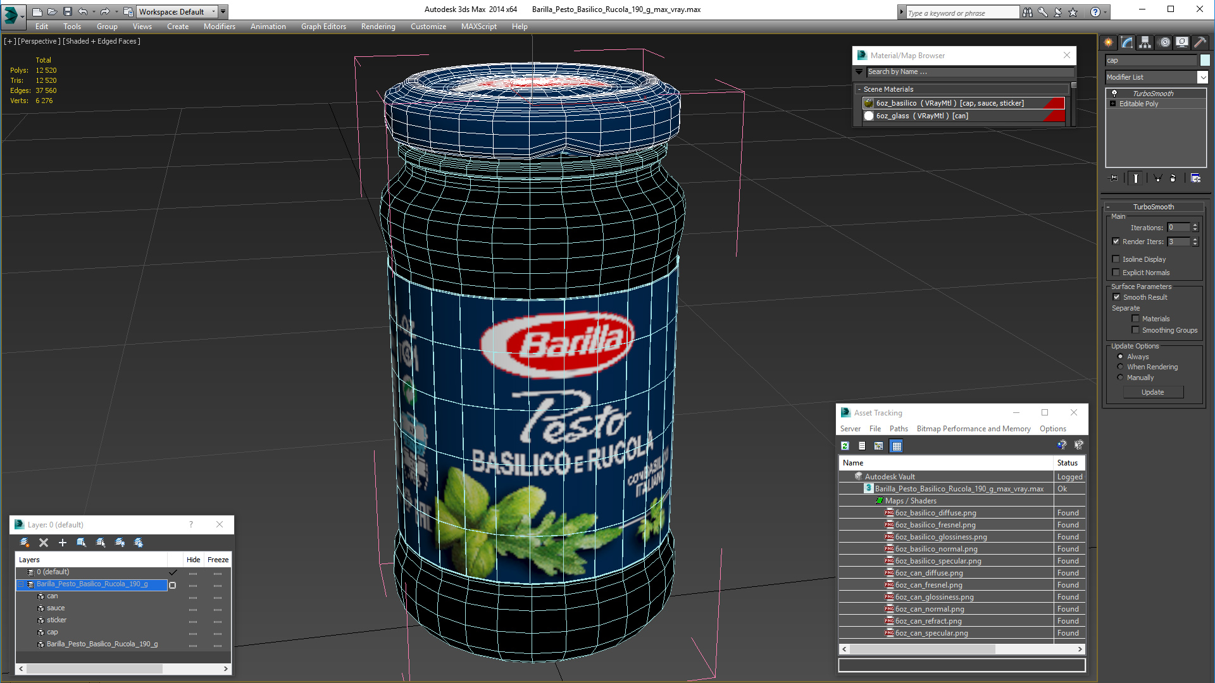The image size is (1215, 683).
Task: Click the TurboSmooth Update button
Action: coord(1152,392)
